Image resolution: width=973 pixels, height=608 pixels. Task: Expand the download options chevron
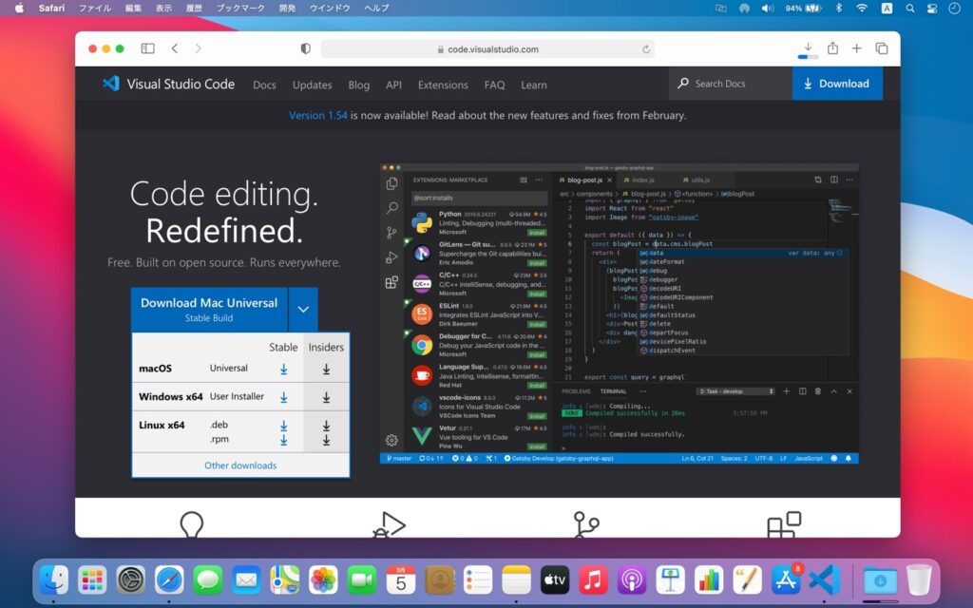tap(303, 309)
